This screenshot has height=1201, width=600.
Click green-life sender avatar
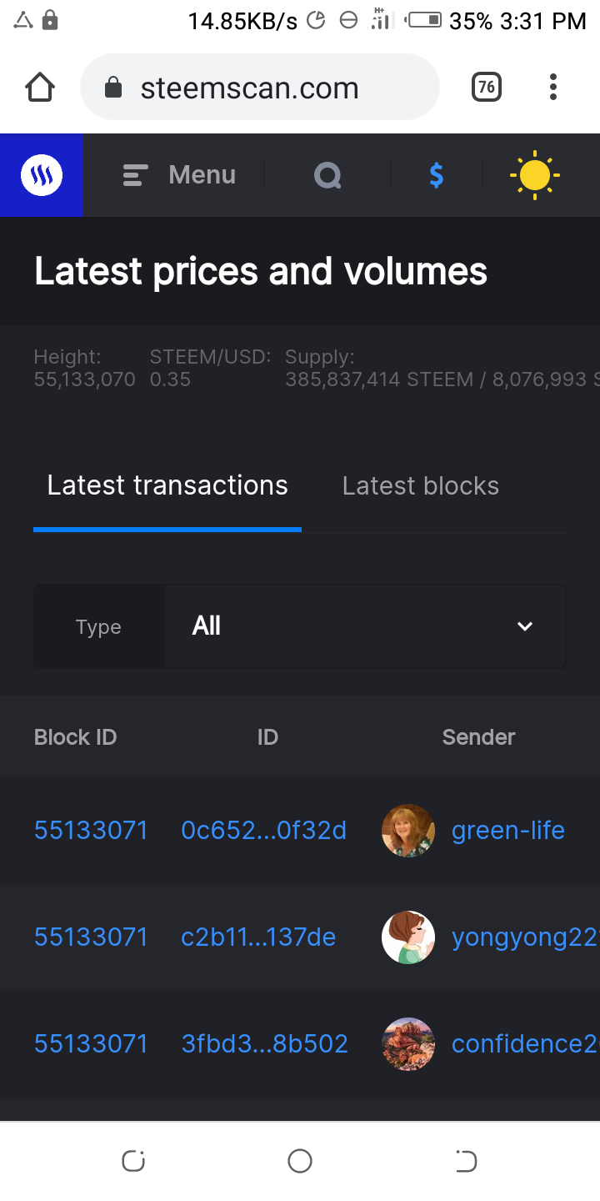click(408, 831)
